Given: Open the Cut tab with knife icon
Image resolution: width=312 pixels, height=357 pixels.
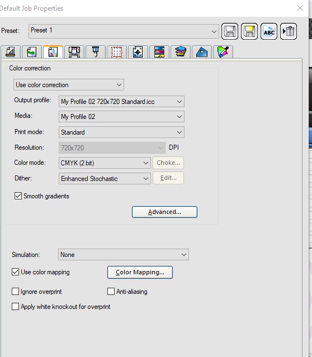Looking at the screenshot, I should (96, 52).
